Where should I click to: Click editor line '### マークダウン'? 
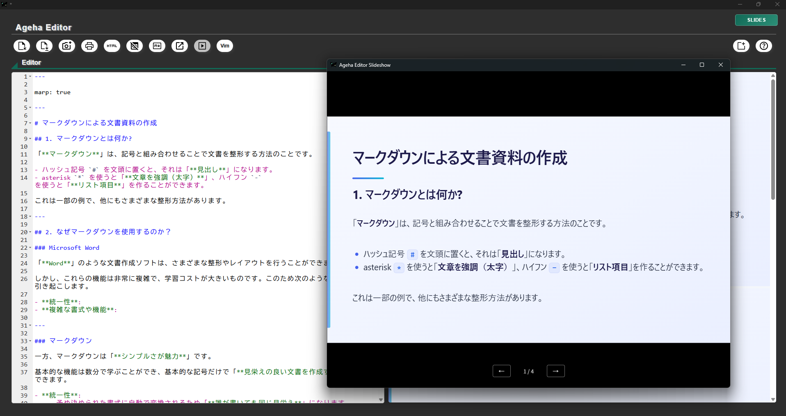[63, 341]
